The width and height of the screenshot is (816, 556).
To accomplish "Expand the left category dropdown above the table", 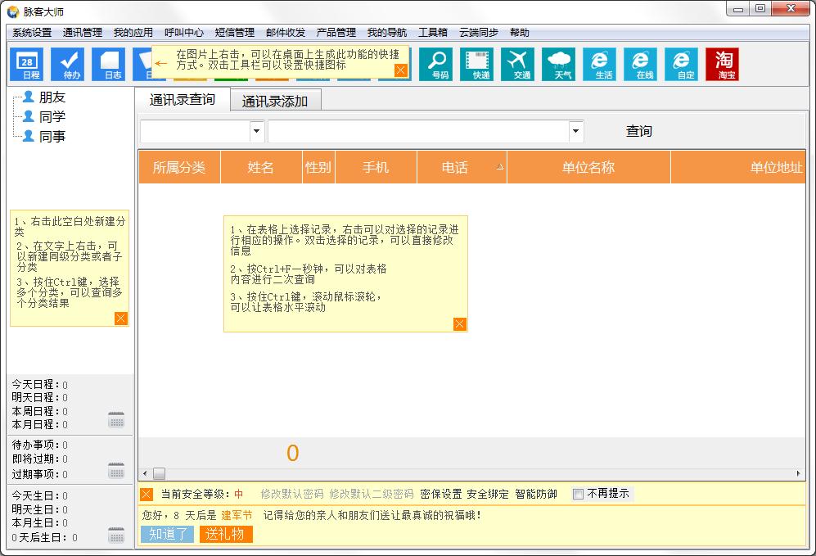I will click(256, 130).
